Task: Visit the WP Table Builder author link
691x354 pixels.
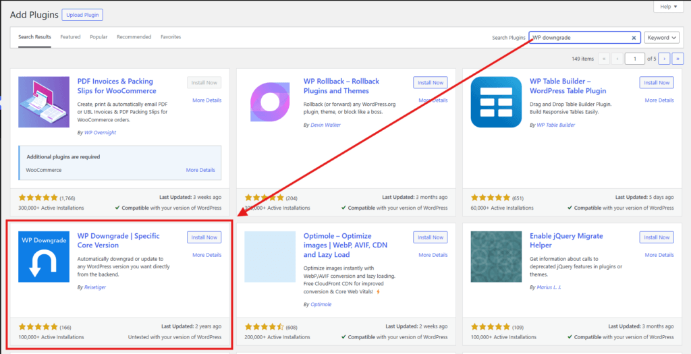Action: tap(556, 125)
